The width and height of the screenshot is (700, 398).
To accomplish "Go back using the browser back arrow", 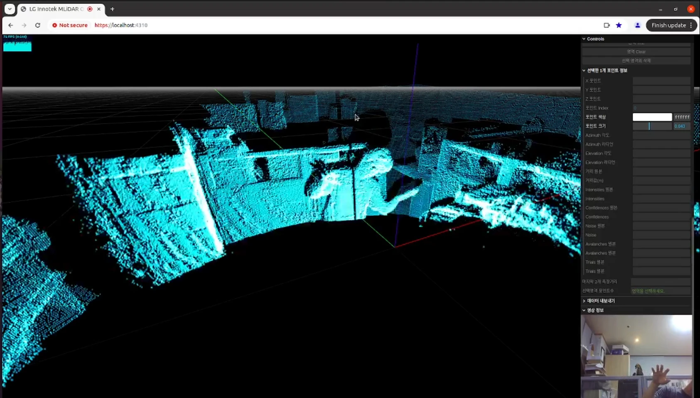I will (11, 25).
